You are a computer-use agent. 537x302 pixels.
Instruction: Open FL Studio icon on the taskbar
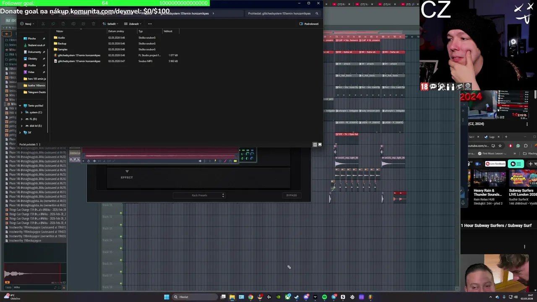pyautogui.click(x=370, y=297)
